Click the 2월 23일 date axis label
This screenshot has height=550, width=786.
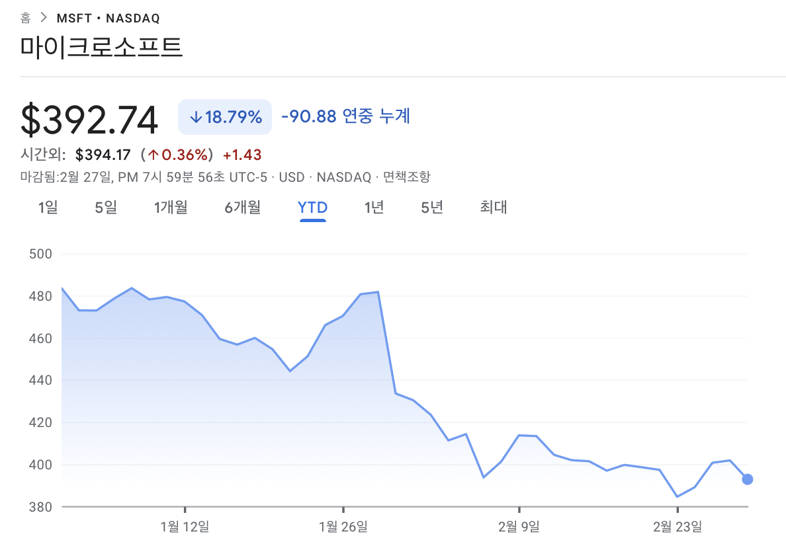point(677,527)
